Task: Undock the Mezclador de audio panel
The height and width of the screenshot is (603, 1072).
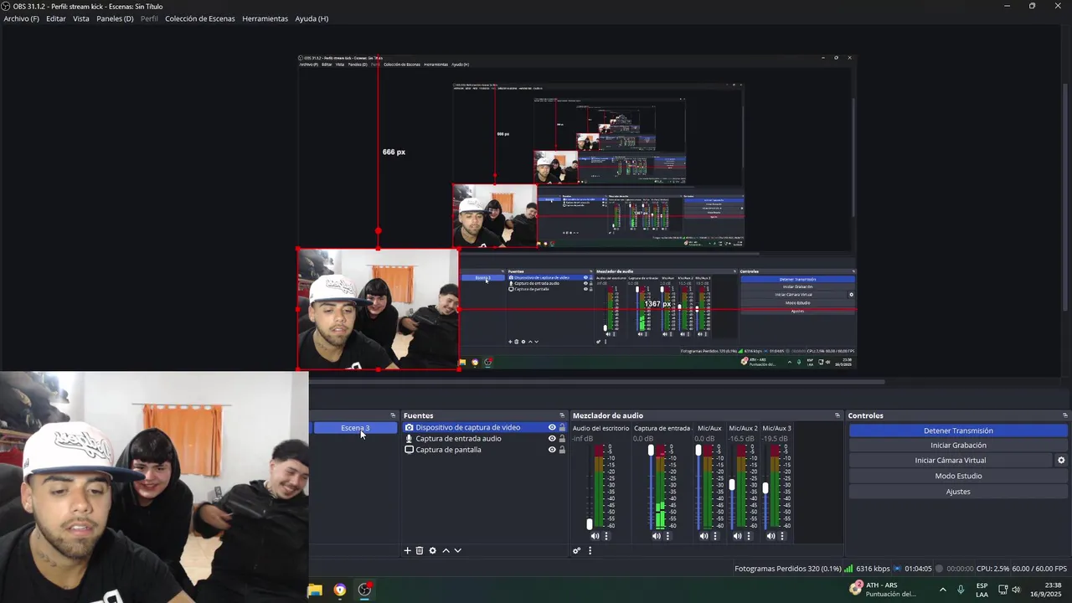Action: coord(837,415)
